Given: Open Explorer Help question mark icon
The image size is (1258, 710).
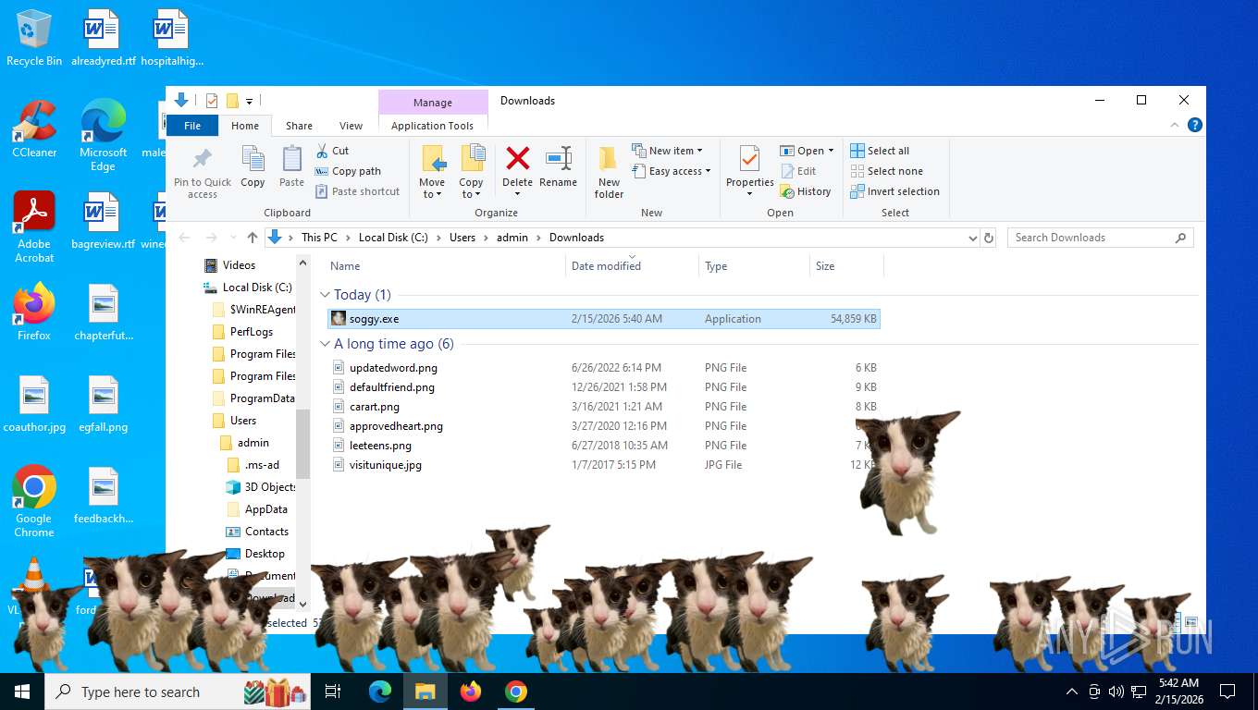Looking at the screenshot, I should coord(1195,125).
